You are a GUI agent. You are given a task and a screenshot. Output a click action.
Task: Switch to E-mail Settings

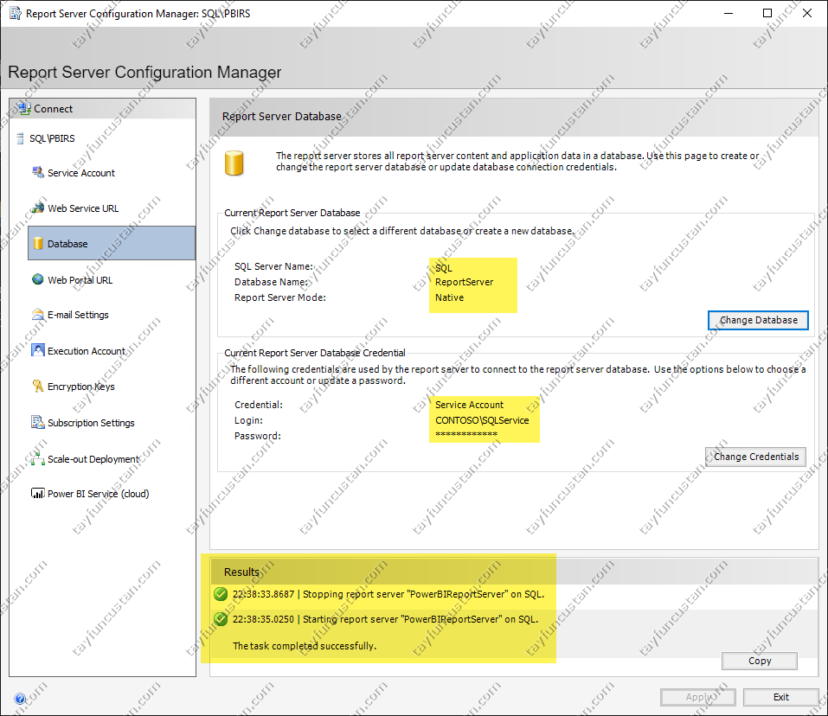(x=78, y=315)
